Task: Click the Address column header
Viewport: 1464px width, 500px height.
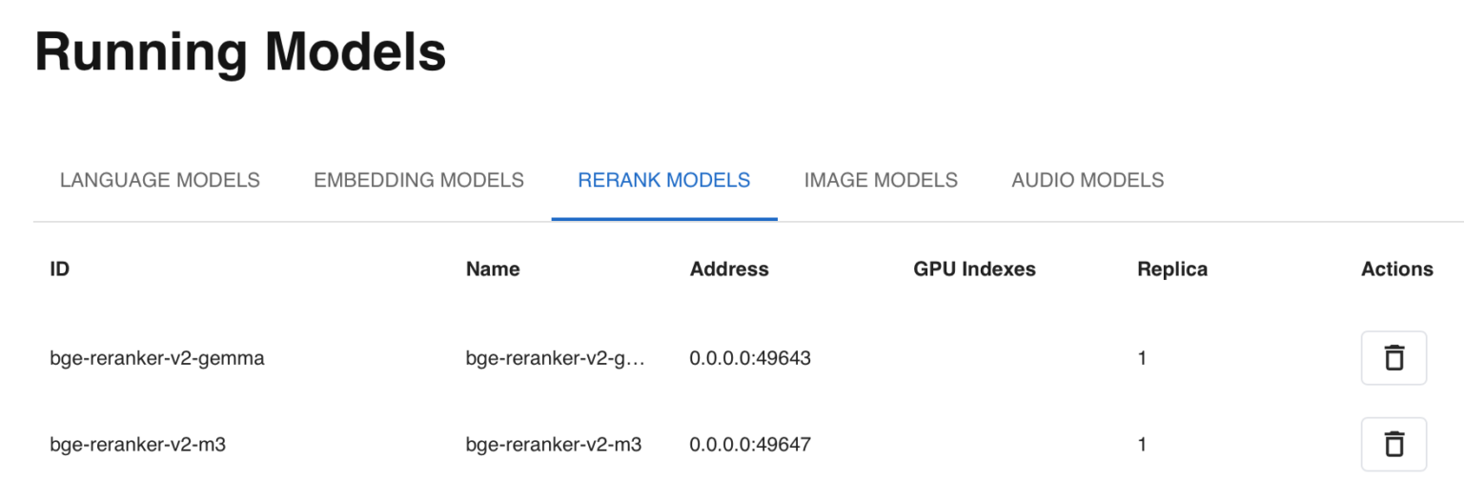Action: coord(729,270)
